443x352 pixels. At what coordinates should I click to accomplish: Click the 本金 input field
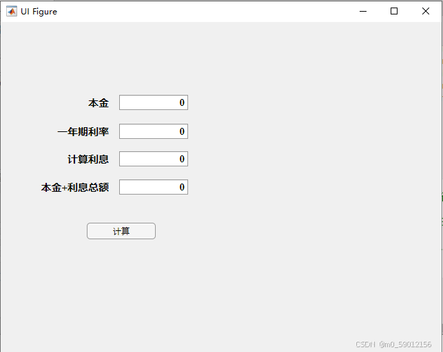coord(154,102)
